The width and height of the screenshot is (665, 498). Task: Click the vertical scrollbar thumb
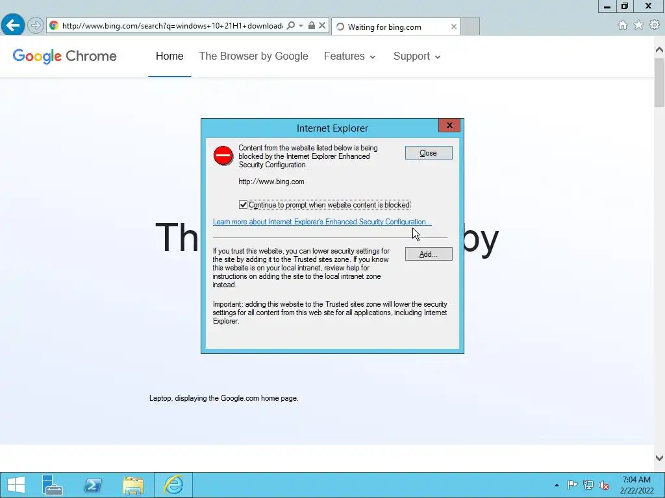click(659, 82)
